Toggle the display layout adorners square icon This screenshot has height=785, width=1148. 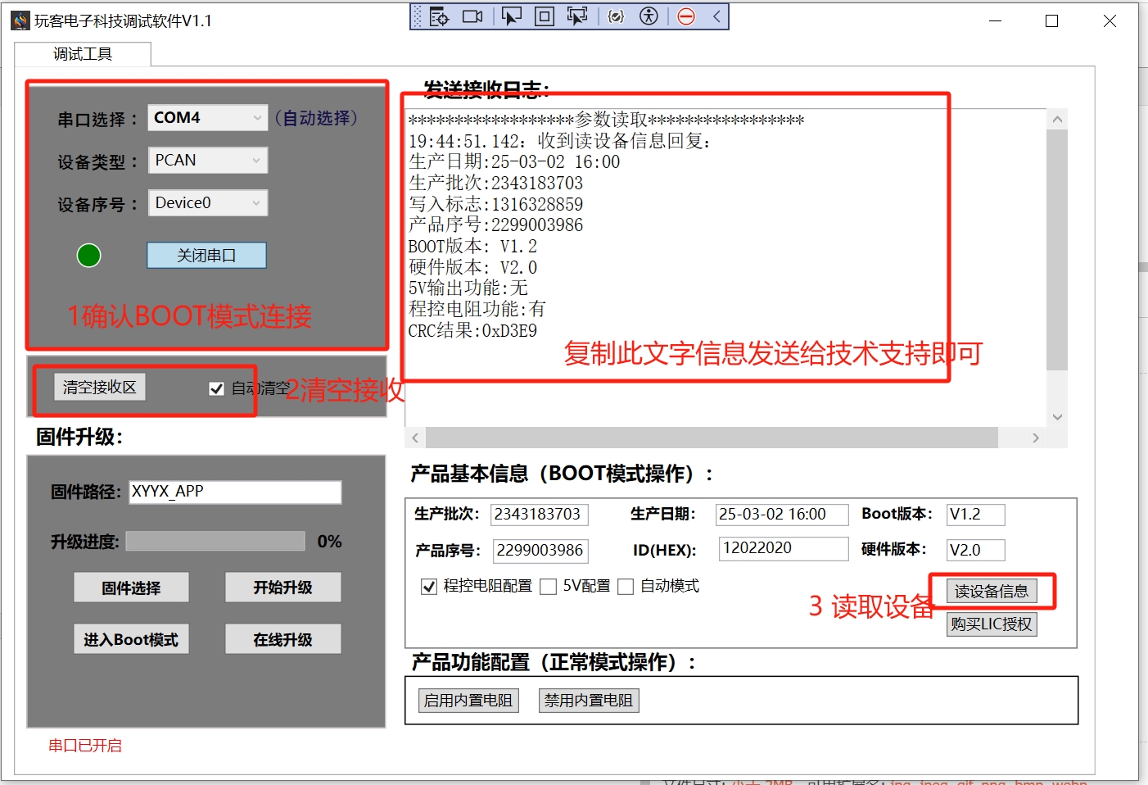tap(545, 16)
